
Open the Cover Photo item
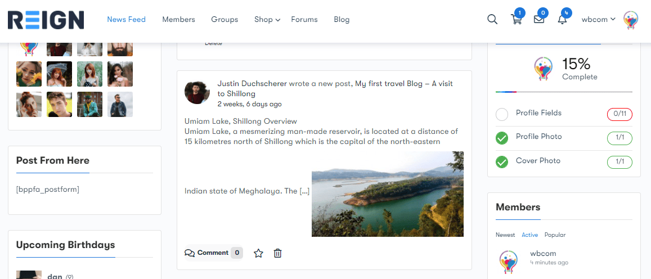(x=538, y=161)
